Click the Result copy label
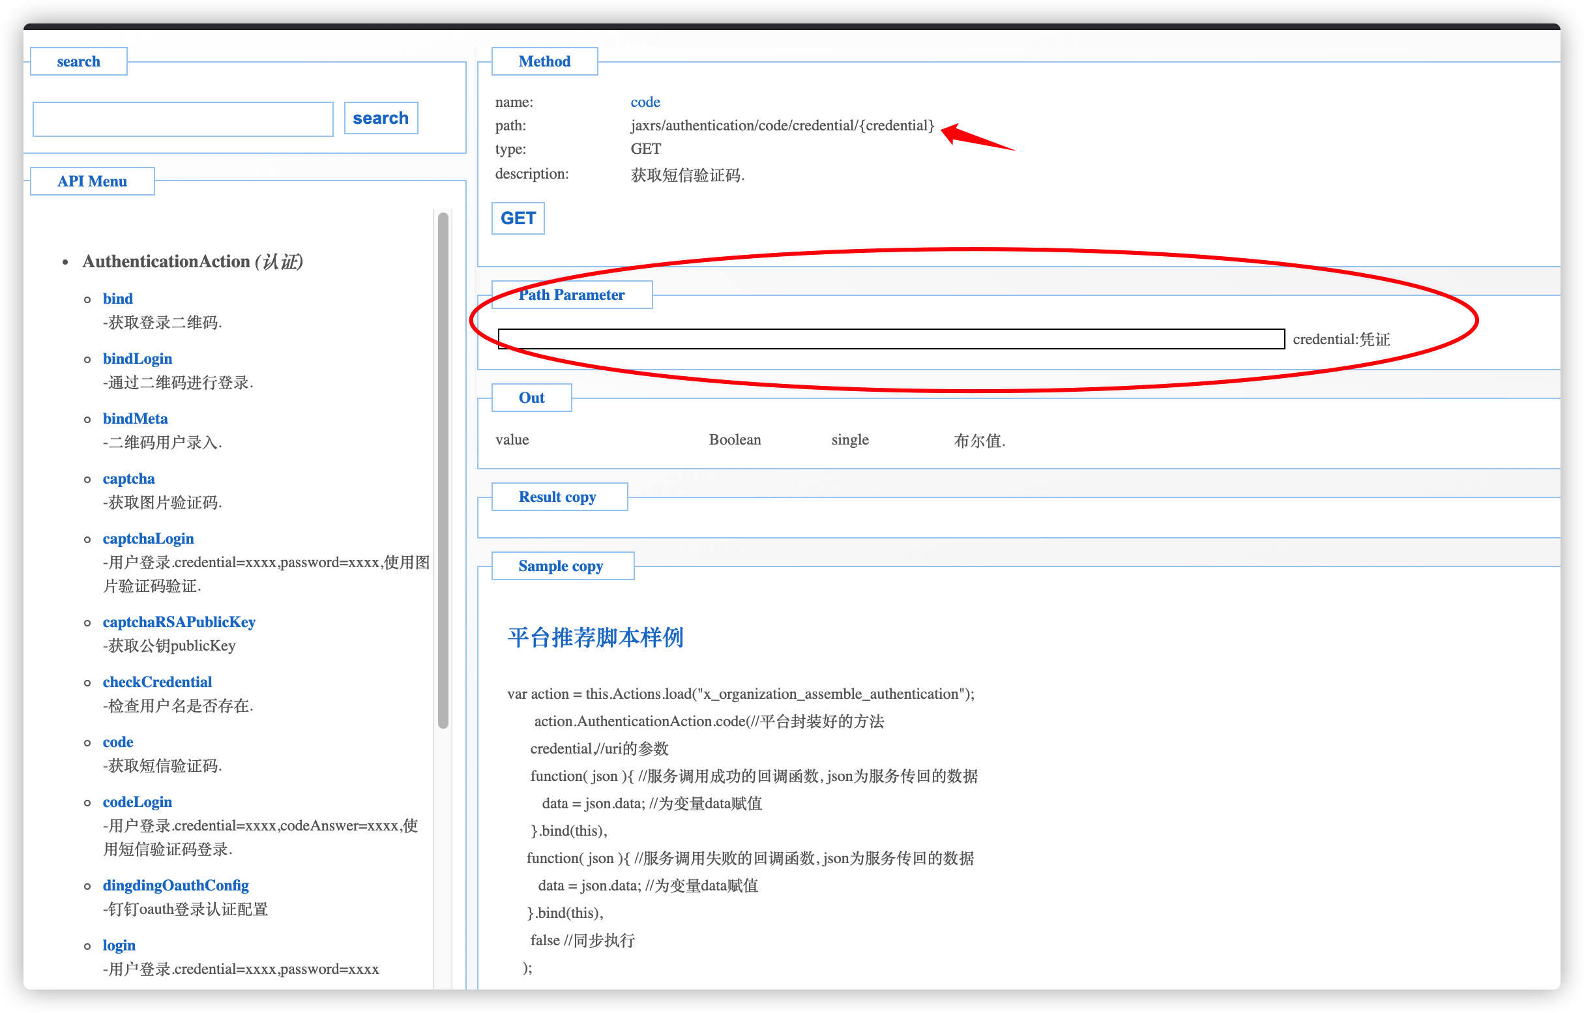The image size is (1584, 1013). (x=557, y=497)
